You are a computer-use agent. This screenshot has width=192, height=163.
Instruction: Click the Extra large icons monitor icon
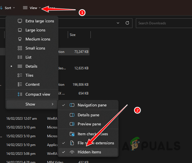(x=20, y=21)
